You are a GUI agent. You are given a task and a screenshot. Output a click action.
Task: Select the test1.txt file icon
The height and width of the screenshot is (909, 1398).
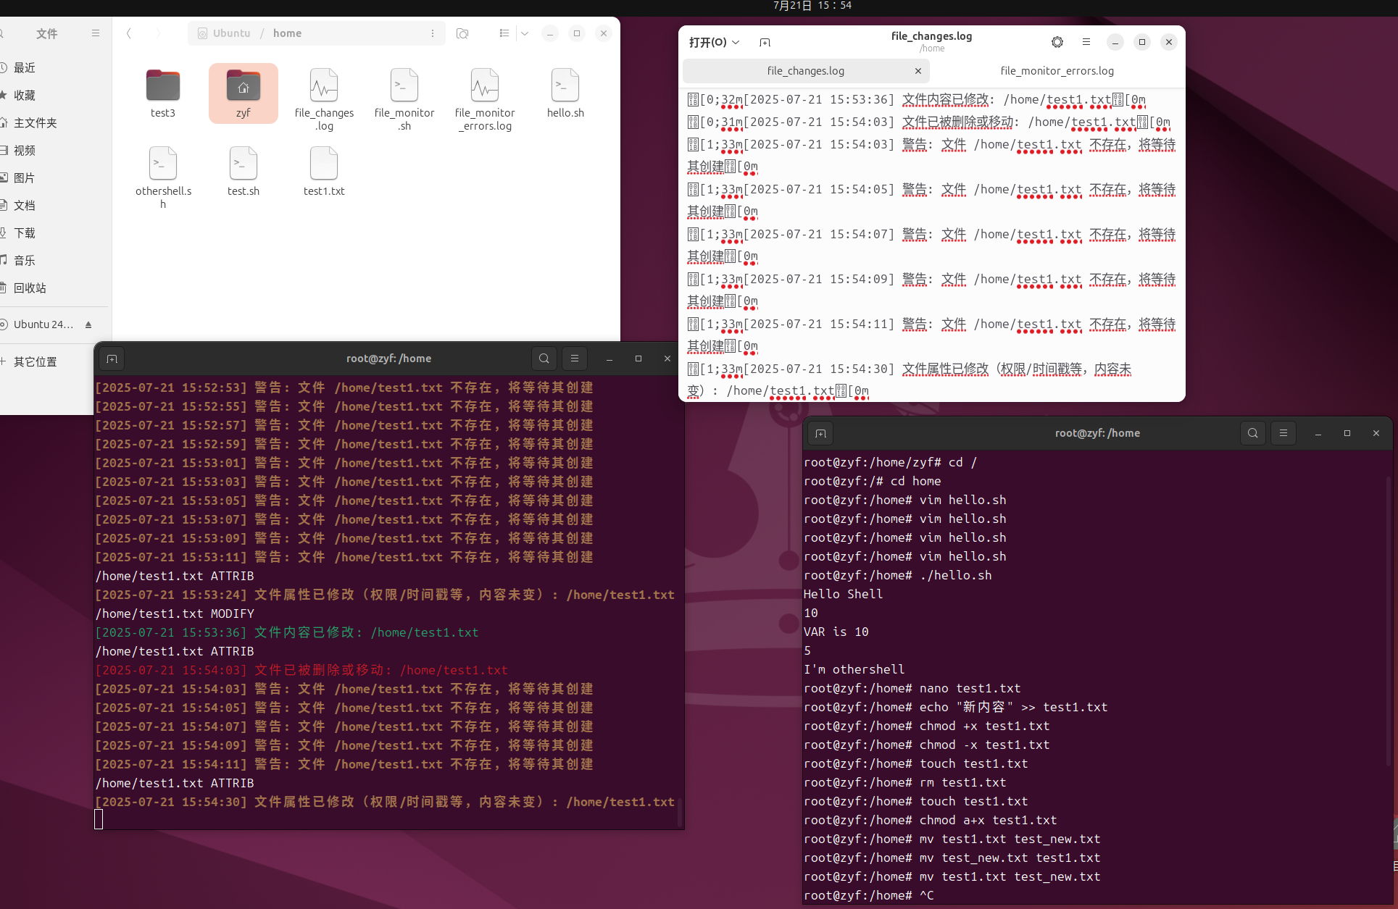tap(323, 165)
